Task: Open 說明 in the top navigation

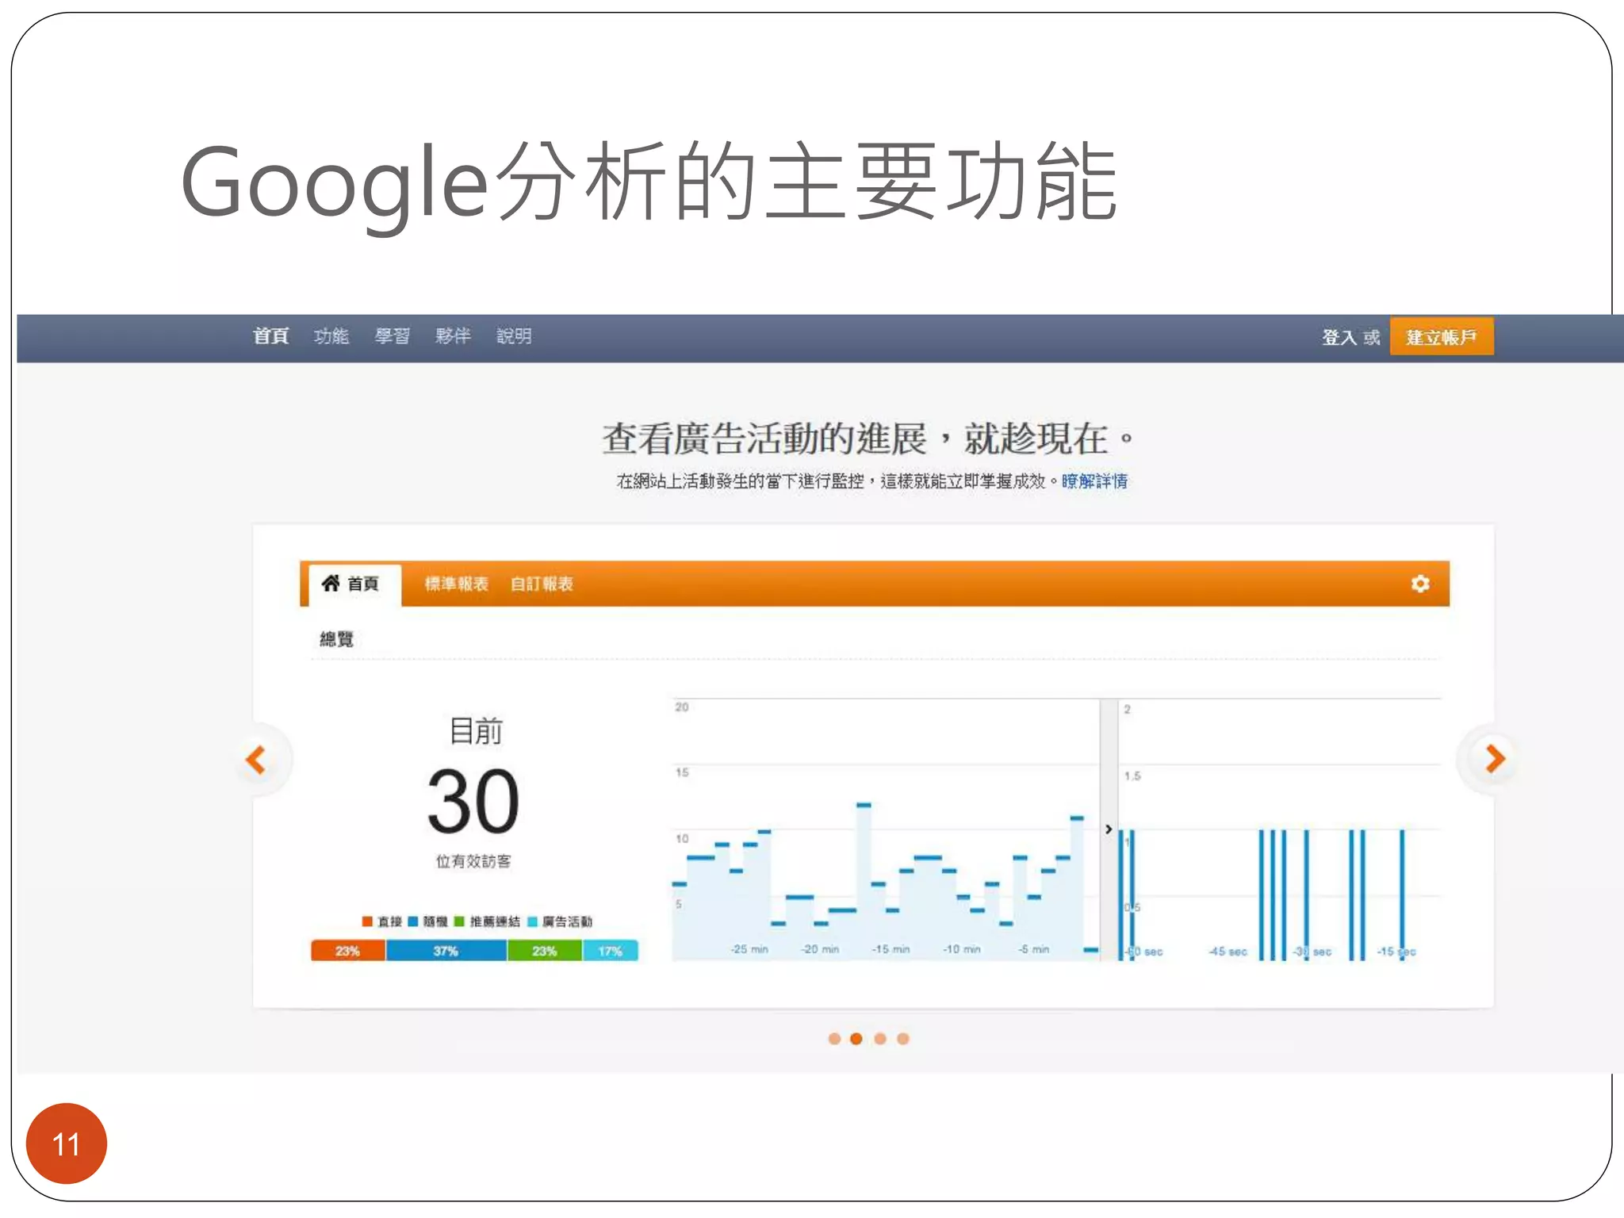Action: click(x=514, y=336)
